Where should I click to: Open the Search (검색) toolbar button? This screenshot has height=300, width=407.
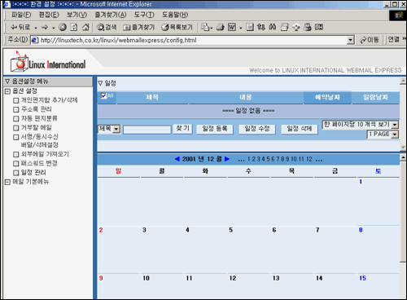point(107,27)
